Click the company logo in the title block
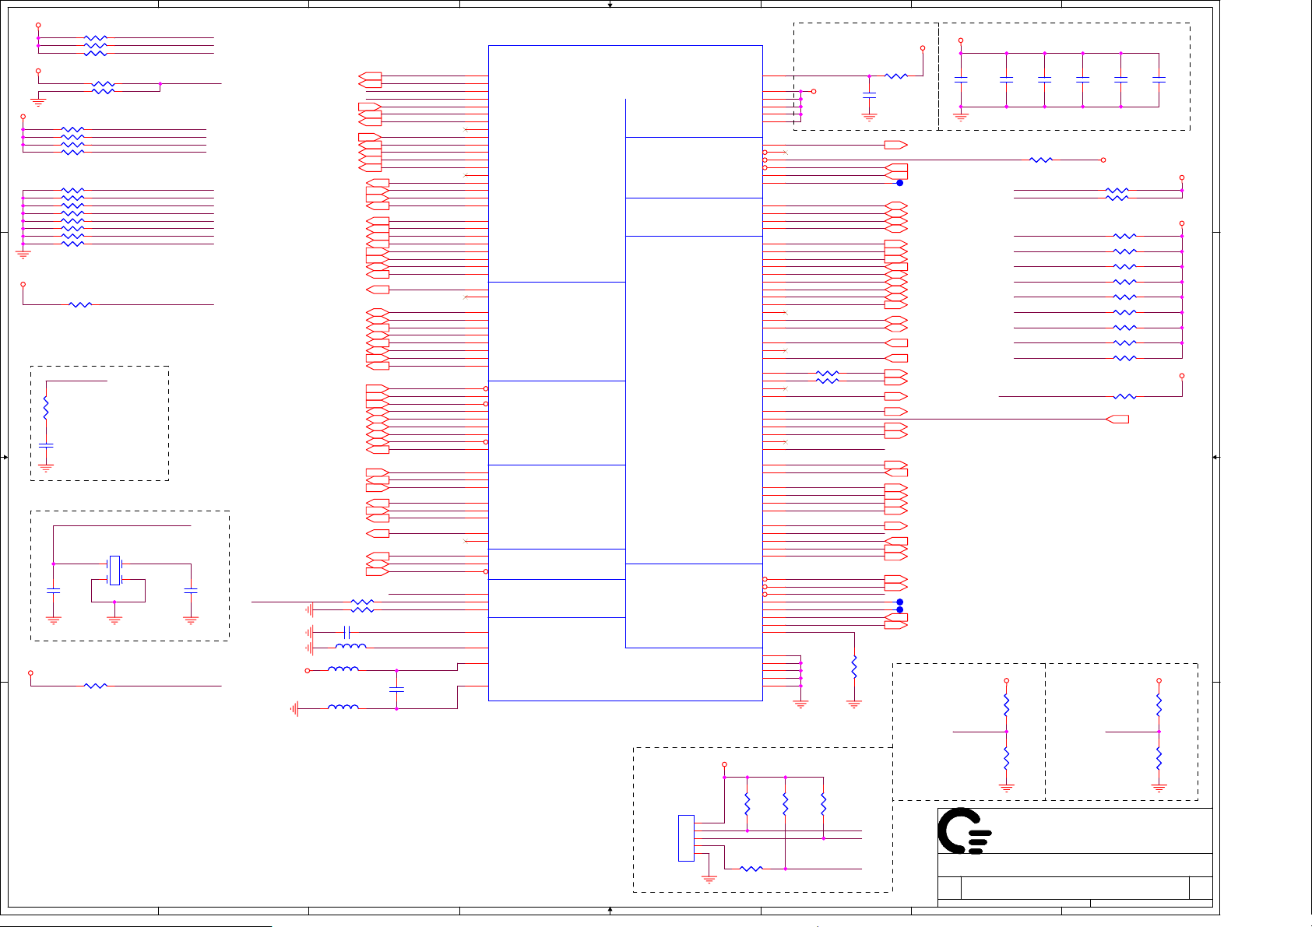The height and width of the screenshot is (927, 1312). (x=965, y=831)
